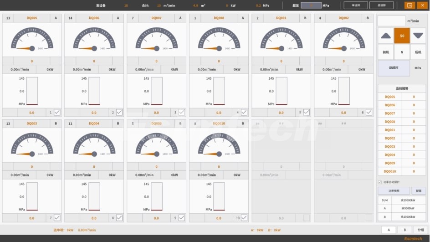Toggle the pump 10 selection checkbox
Viewport: 430px width, 242px height.
coord(244,218)
